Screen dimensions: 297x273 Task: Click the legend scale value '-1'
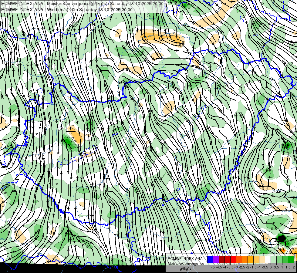click(x=259, y=267)
